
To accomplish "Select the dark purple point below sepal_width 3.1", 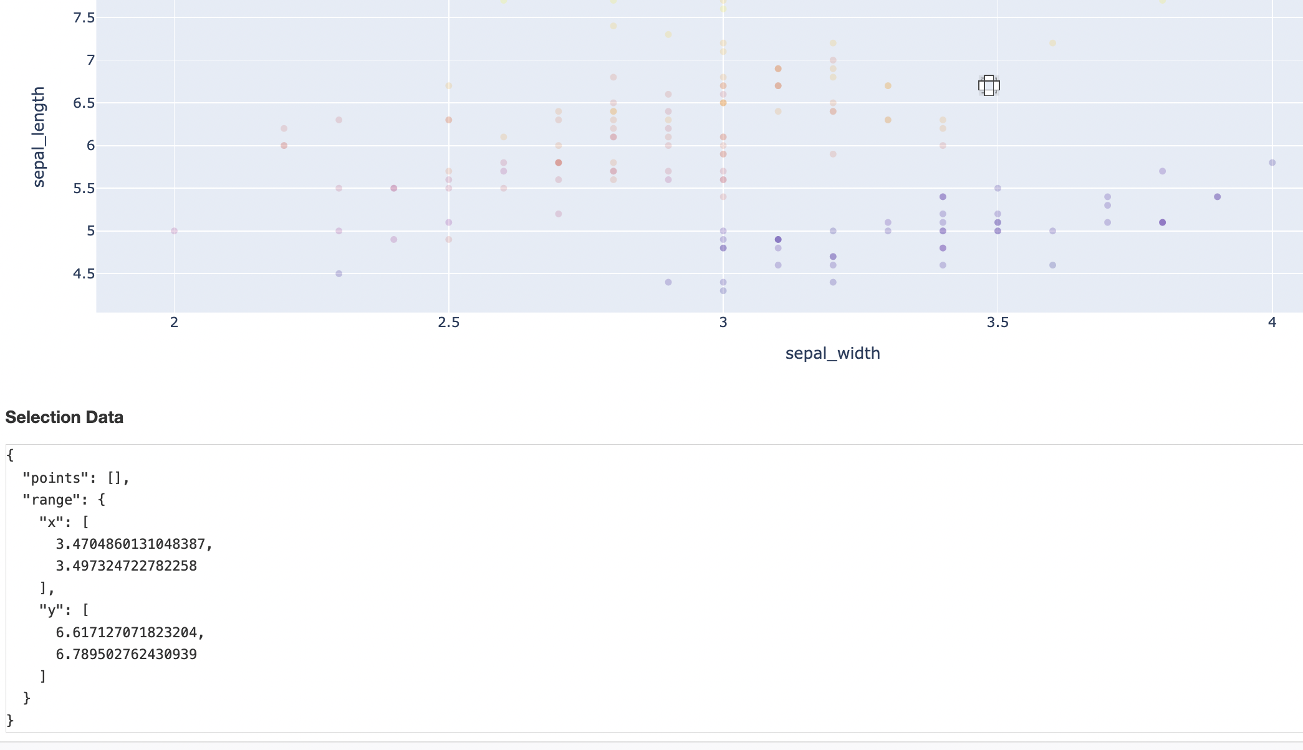I will point(777,239).
